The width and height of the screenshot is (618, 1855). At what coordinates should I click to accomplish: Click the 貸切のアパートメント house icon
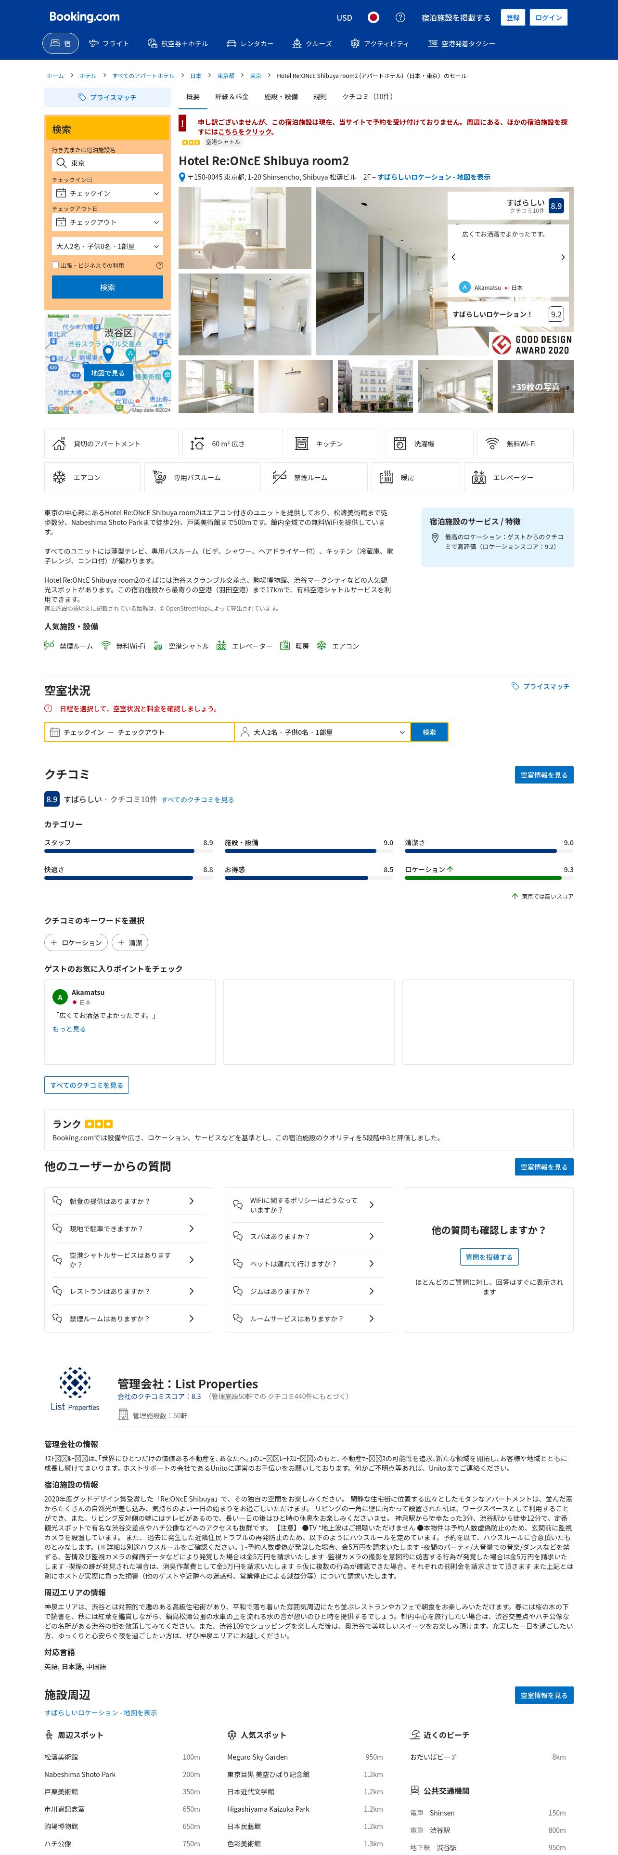tap(60, 444)
